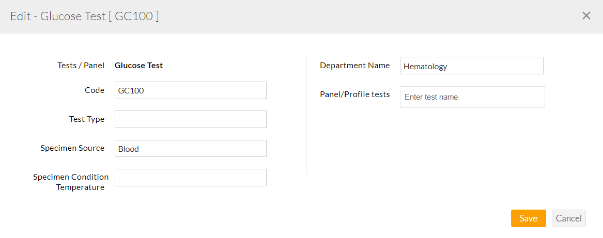Click the Tests / Panel label
Viewport: 603px width, 238px height.
coord(81,66)
